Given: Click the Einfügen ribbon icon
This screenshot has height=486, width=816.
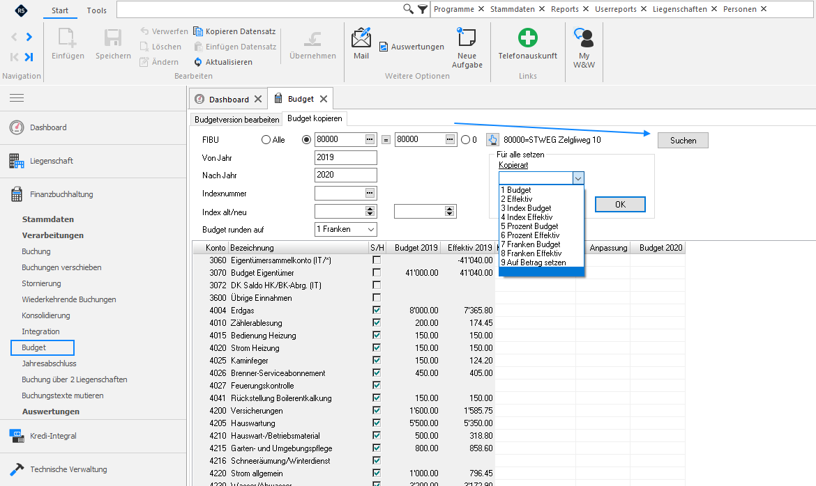Looking at the screenshot, I should click(67, 38).
